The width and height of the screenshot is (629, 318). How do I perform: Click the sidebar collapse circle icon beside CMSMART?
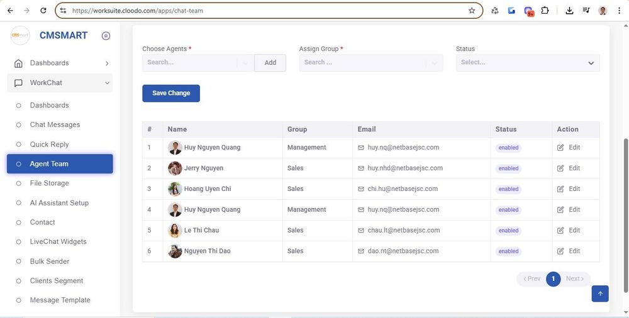tap(106, 36)
